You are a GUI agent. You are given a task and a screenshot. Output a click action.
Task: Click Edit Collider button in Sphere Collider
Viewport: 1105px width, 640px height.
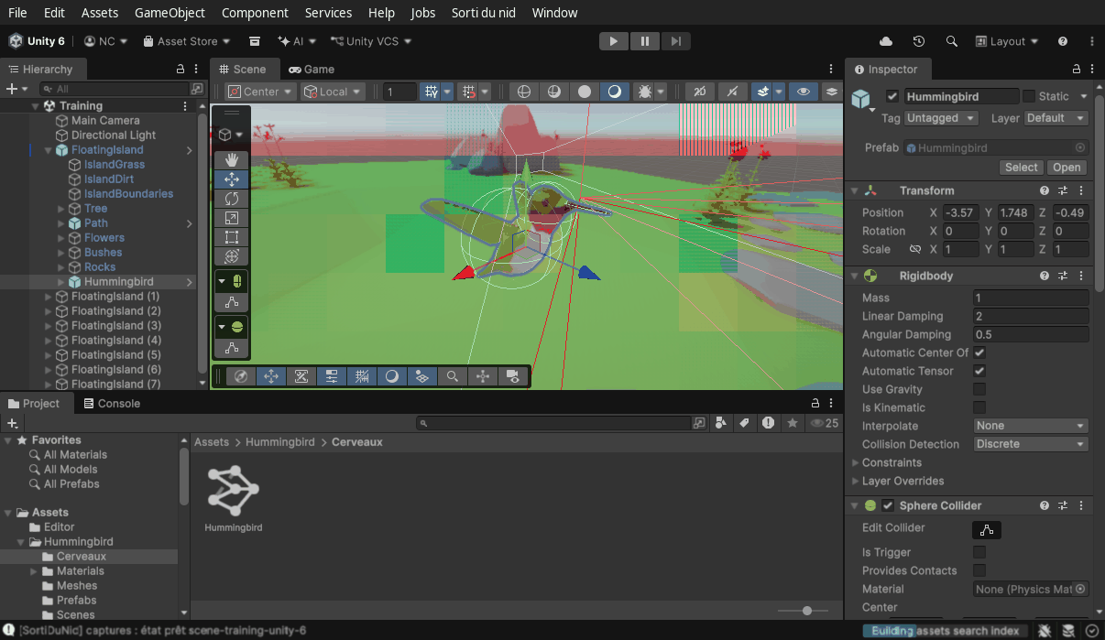tap(987, 529)
